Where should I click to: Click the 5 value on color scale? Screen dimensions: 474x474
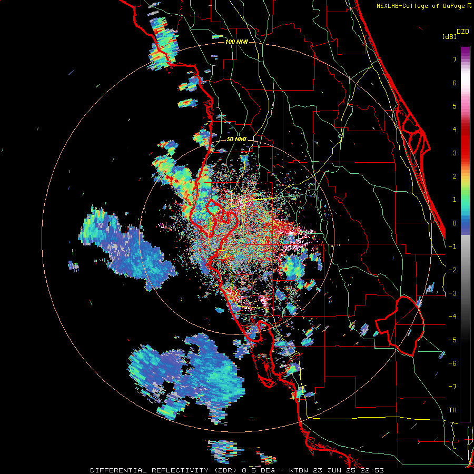[x=455, y=106]
